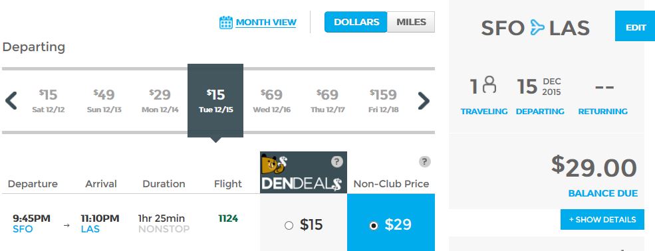The image size is (655, 251).
Task: Advance to next week of dates arrow
Action: tap(424, 100)
